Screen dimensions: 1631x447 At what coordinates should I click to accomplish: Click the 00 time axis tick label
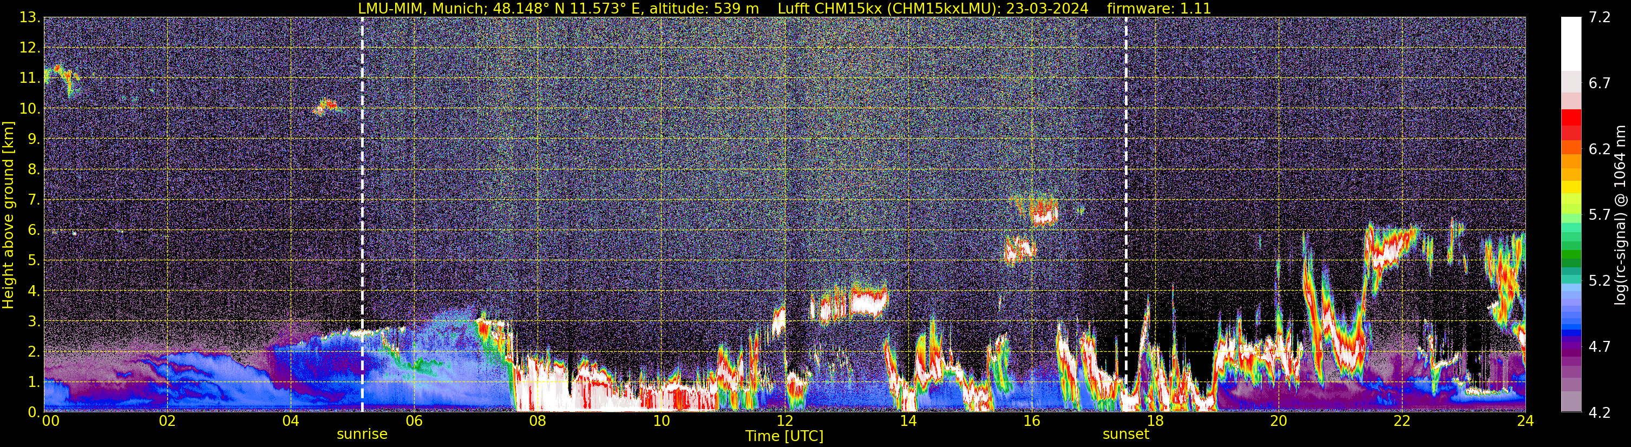click(x=51, y=421)
